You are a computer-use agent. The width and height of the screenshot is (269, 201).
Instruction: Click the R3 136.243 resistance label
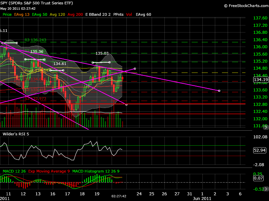tap(35, 40)
